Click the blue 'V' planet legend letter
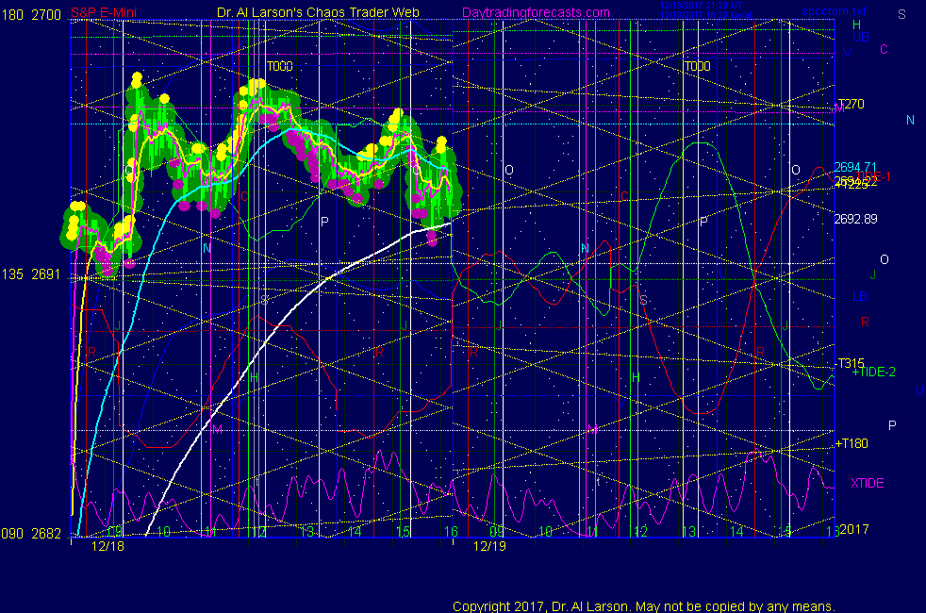Screen dimensions: 926x613 coord(848,53)
